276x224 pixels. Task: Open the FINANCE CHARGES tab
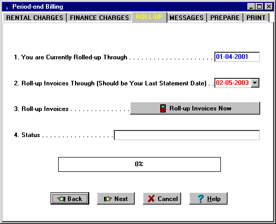[x=99, y=18]
